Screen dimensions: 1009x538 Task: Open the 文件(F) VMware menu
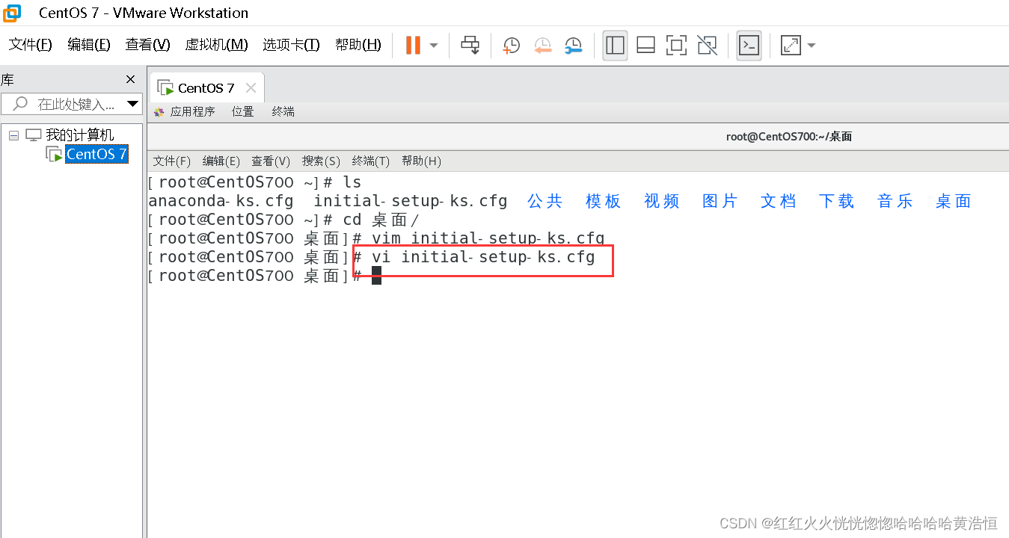pyautogui.click(x=31, y=45)
